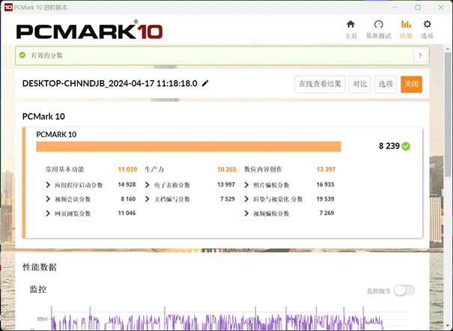Expand the 电子表格分数 row
The height and width of the screenshot is (331, 453).
tap(148, 184)
